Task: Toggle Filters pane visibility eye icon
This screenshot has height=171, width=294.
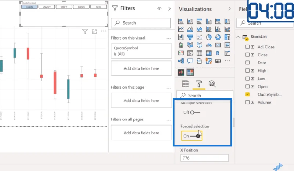Action: (x=159, y=8)
